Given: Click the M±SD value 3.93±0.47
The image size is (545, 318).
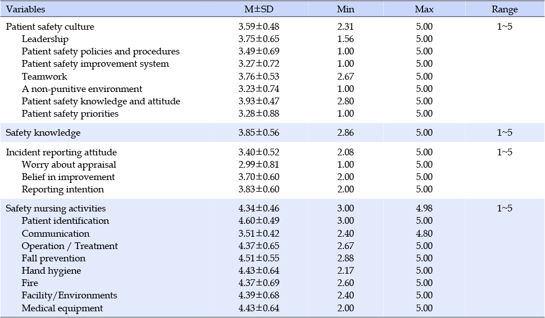Looking at the screenshot, I should pos(258,102).
